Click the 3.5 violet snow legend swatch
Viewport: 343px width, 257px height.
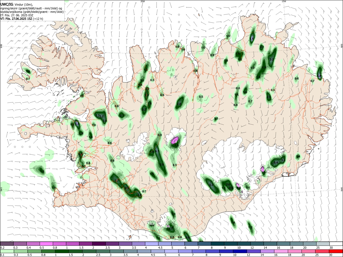(x=139, y=244)
